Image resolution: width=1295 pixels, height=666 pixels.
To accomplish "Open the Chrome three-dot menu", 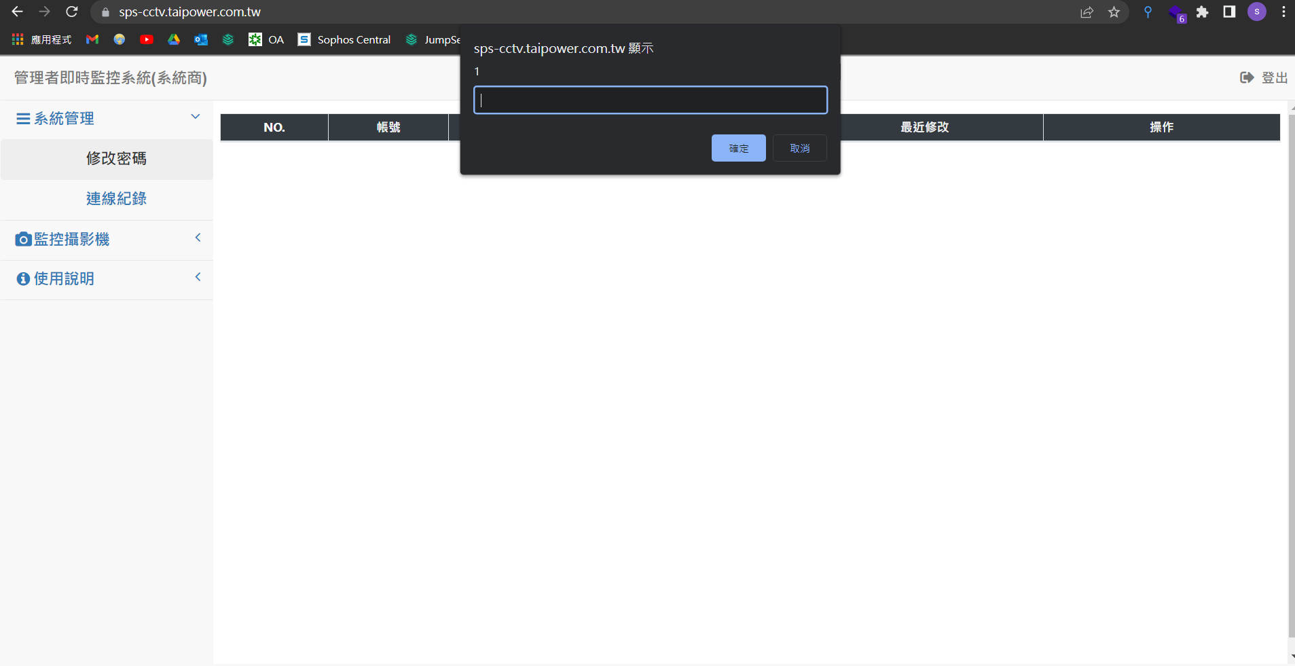I will 1283,12.
